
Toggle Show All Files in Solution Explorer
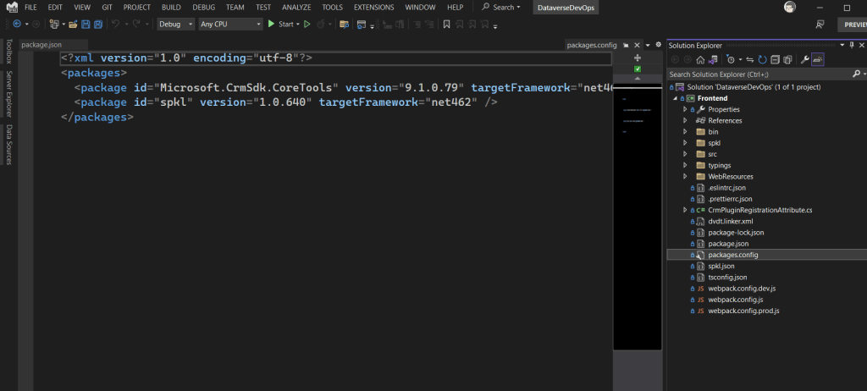[x=787, y=60]
